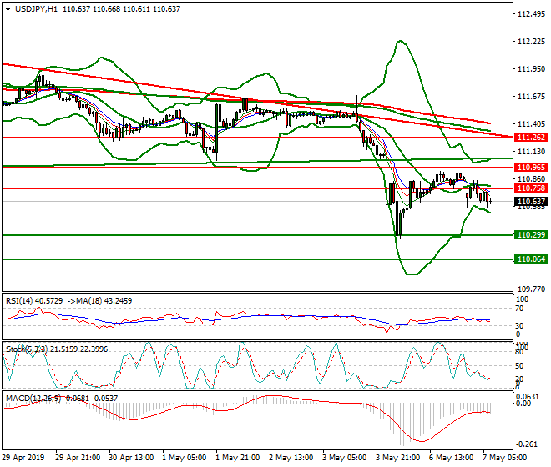Screen dimensions: 551x467
Task: Click the 112.495 price scale value
Action: 531,14
